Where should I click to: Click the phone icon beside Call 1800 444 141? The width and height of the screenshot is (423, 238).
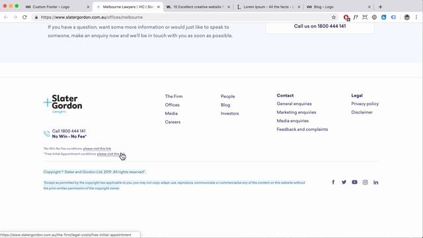point(47,134)
